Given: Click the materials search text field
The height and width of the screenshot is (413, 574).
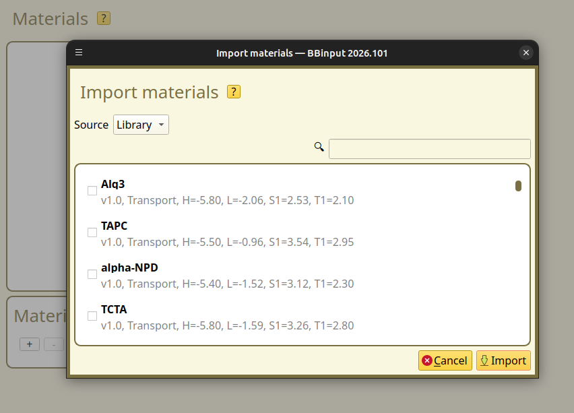Looking at the screenshot, I should click(x=429, y=149).
